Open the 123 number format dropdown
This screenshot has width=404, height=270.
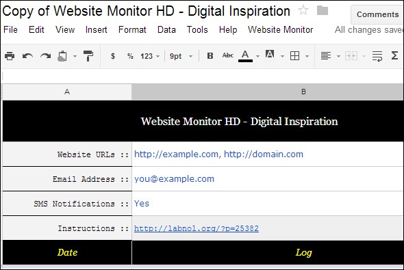[150, 56]
